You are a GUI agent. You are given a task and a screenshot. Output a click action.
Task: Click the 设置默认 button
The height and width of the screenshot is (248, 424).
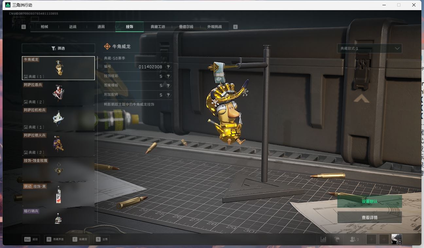click(x=369, y=201)
